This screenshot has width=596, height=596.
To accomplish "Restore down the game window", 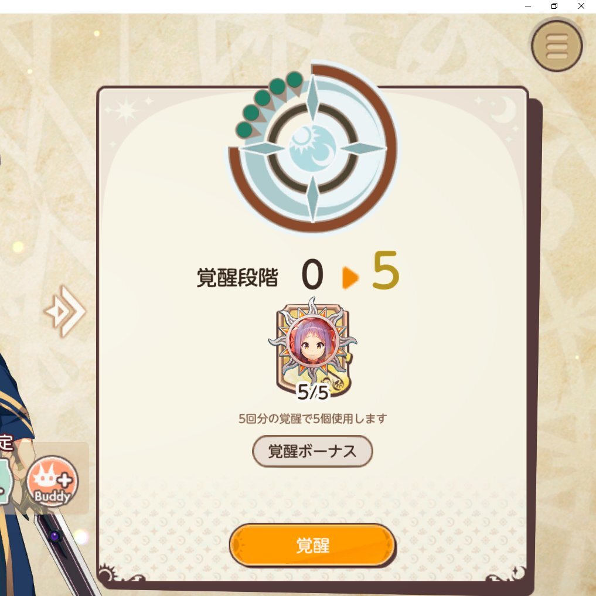I will tap(554, 6).
